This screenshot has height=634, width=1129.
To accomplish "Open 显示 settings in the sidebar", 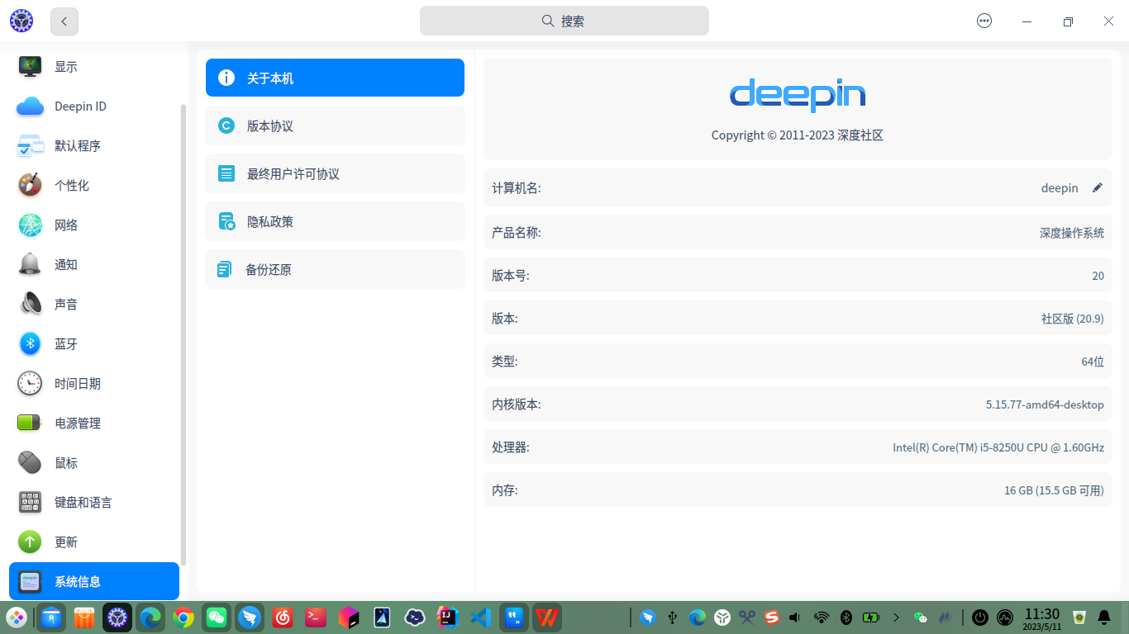I will click(94, 67).
